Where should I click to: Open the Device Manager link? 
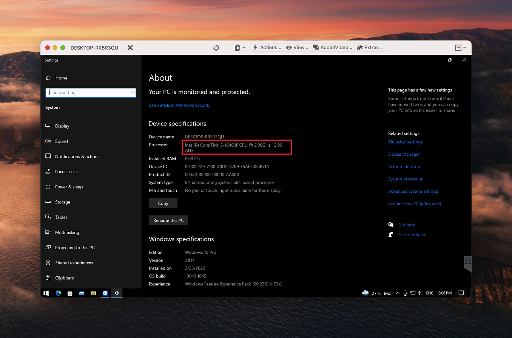click(404, 154)
